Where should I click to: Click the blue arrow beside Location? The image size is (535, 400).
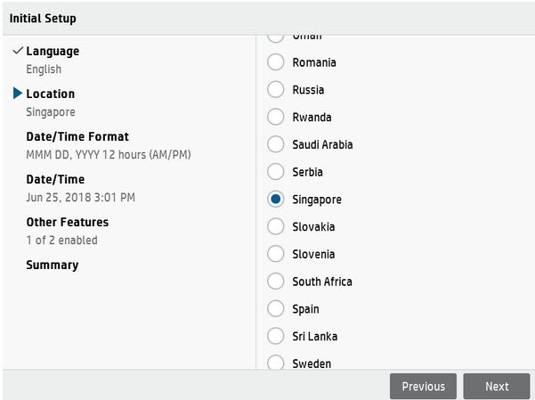[18, 94]
